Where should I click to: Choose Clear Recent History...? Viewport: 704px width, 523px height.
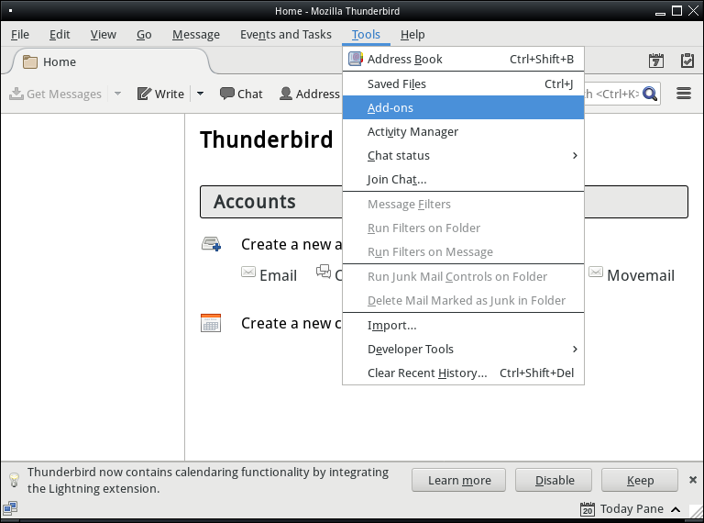pos(463,373)
